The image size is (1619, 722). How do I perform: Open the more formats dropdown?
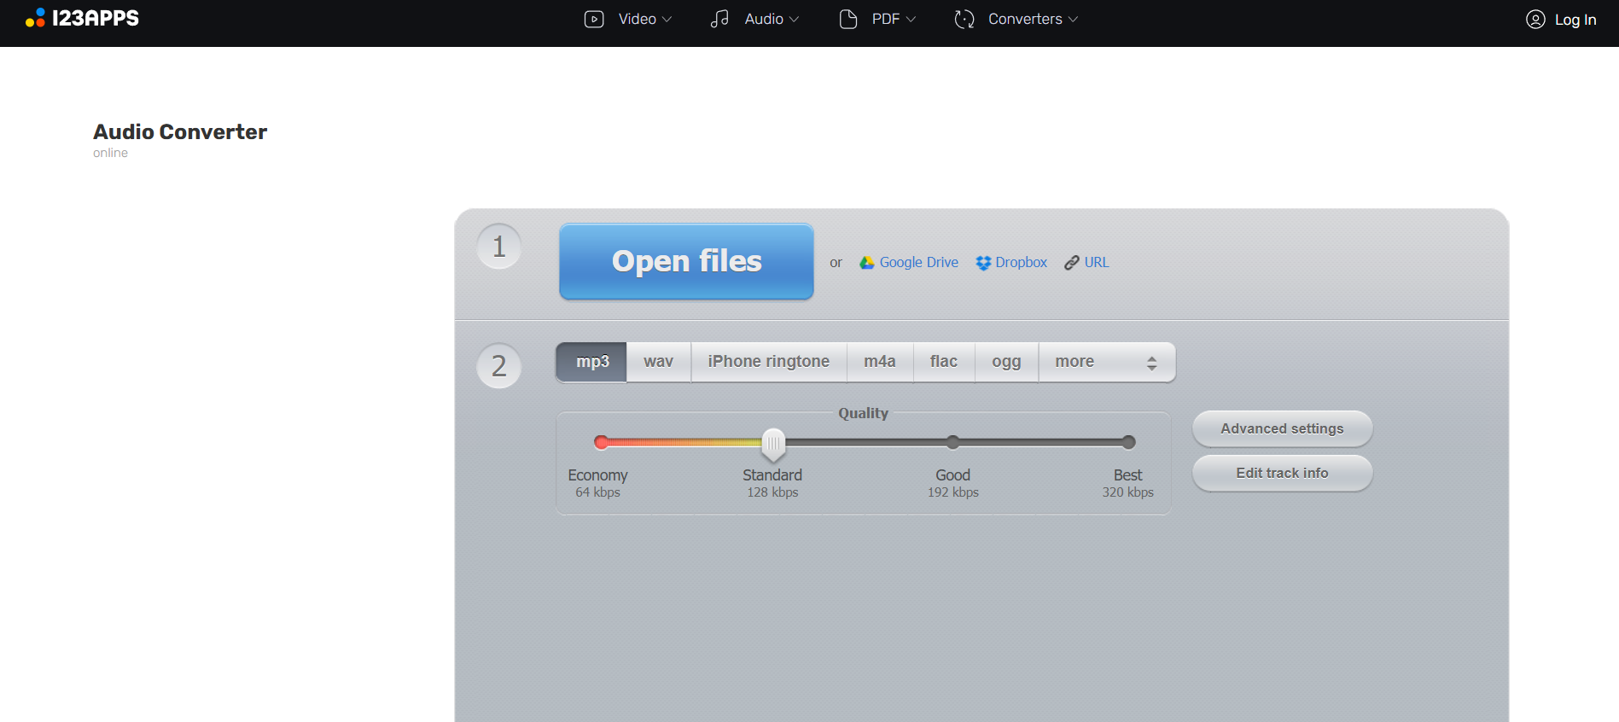click(x=1106, y=362)
